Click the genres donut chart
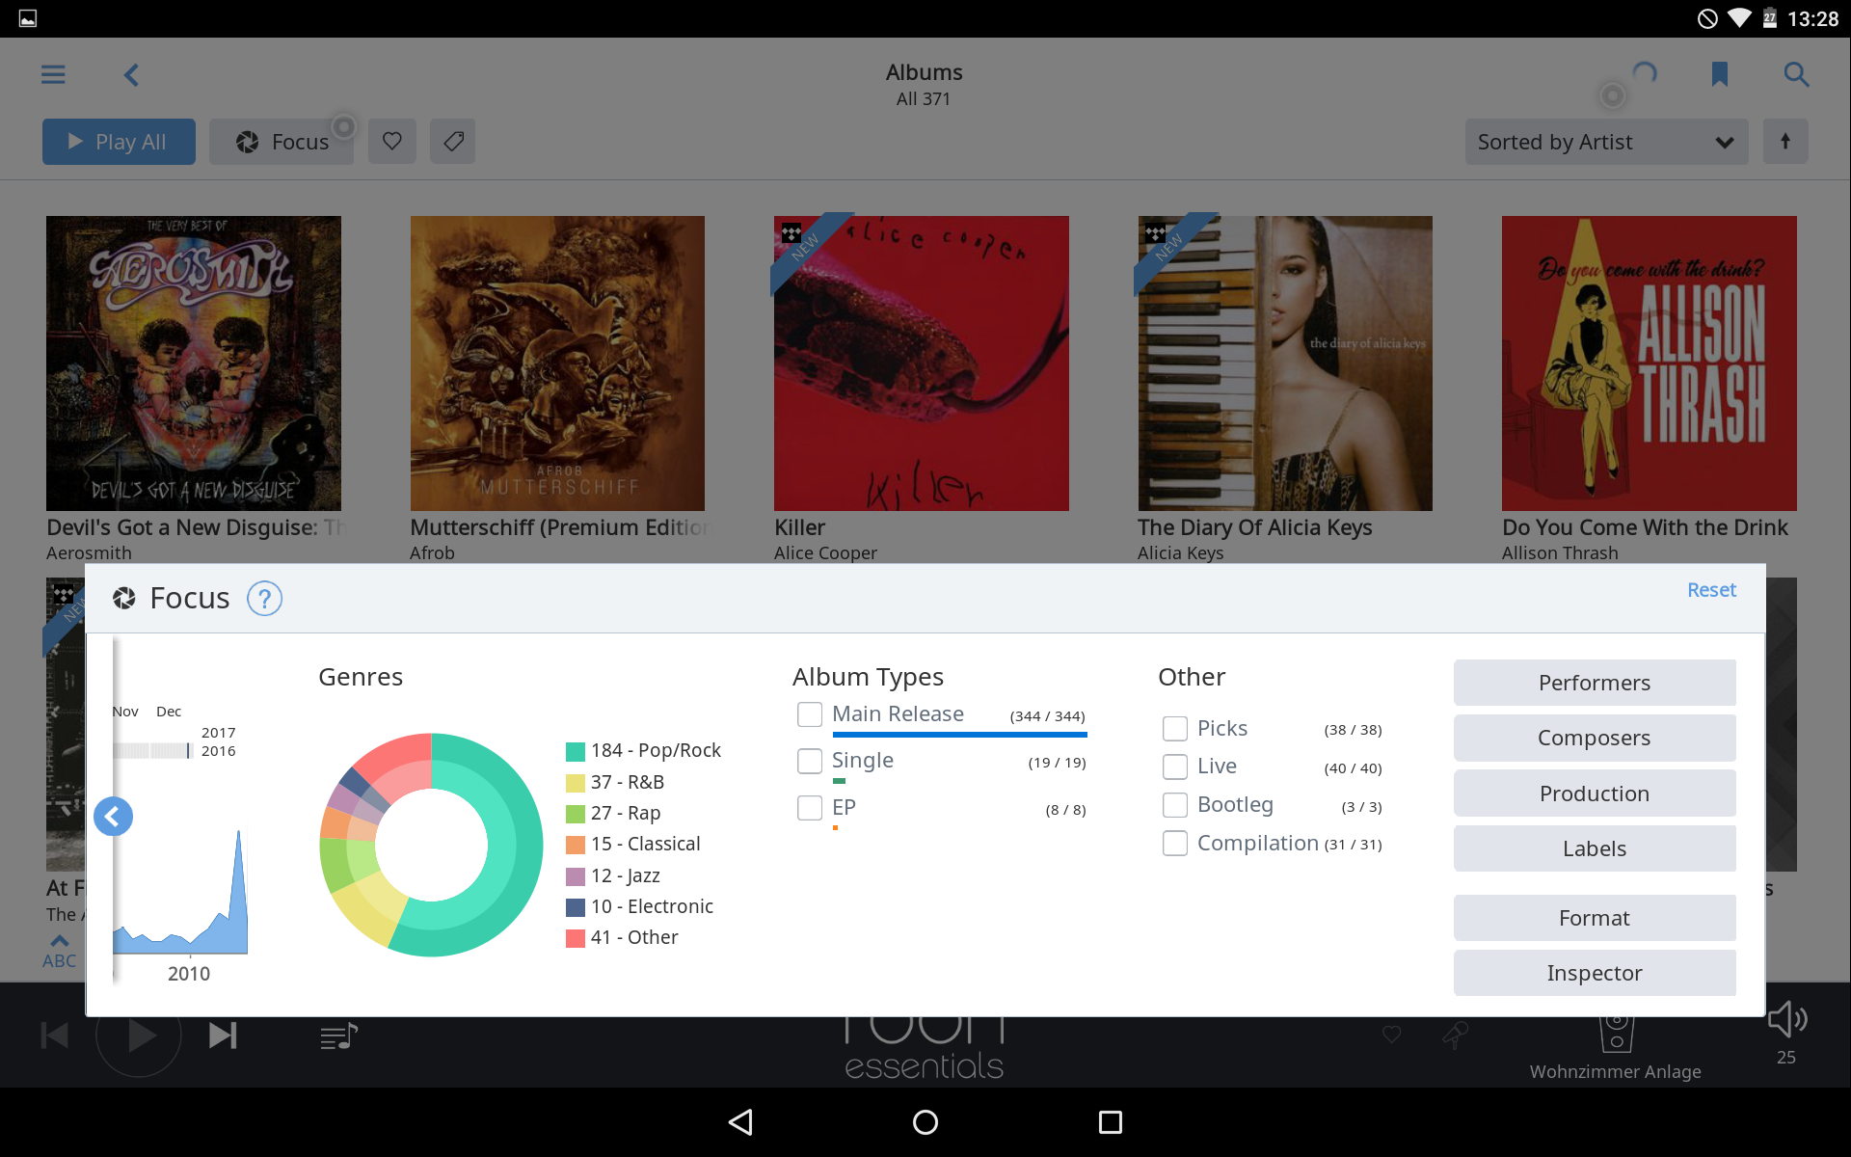The width and height of the screenshot is (1851, 1157). point(431,845)
